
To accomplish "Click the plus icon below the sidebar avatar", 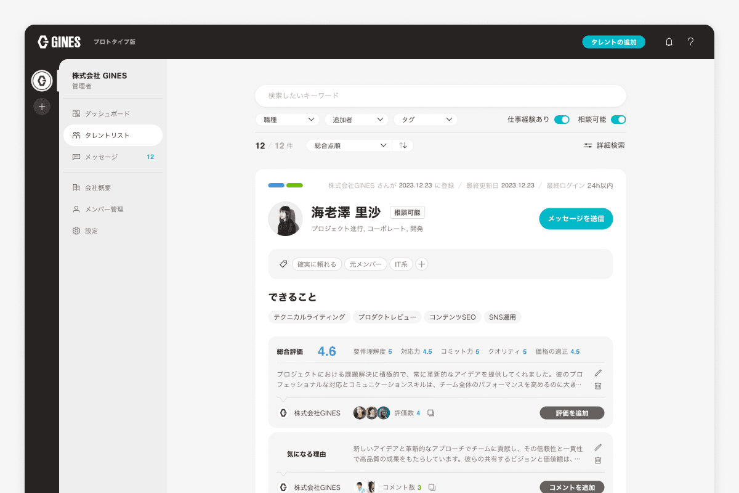I will [41, 106].
